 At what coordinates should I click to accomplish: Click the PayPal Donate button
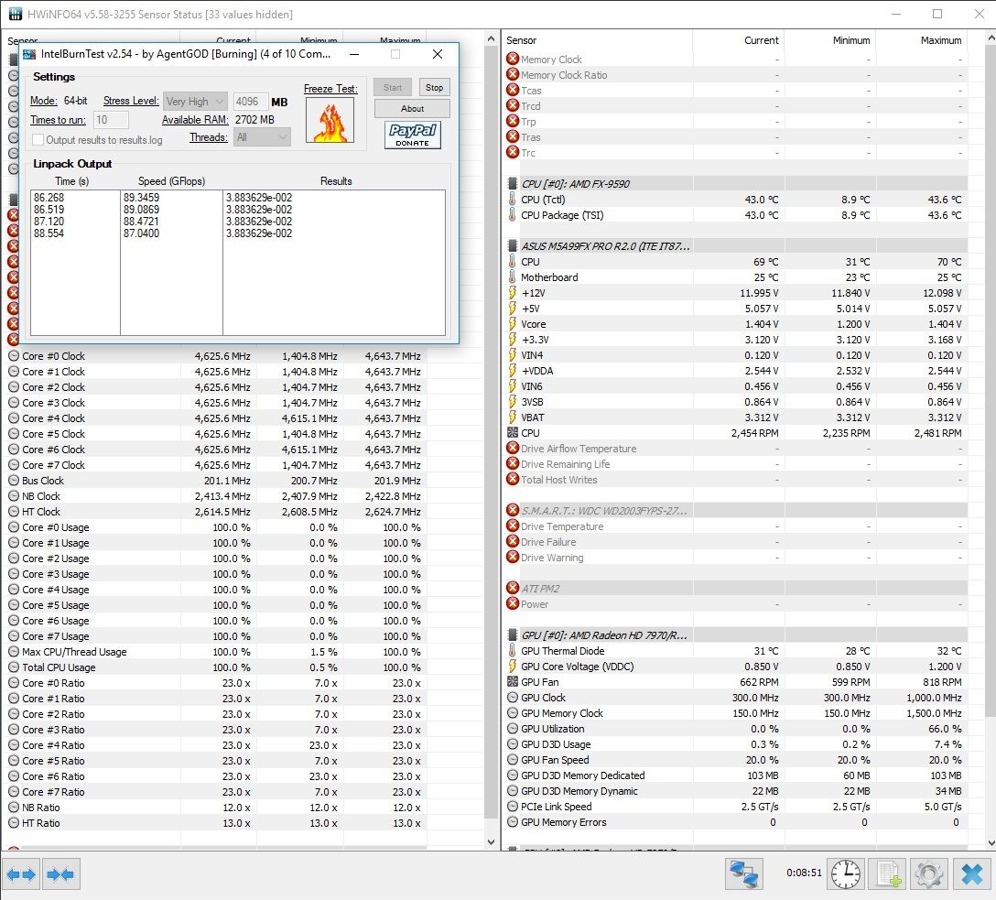click(x=412, y=135)
